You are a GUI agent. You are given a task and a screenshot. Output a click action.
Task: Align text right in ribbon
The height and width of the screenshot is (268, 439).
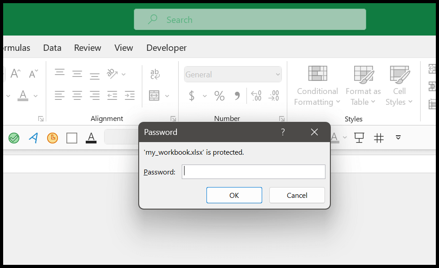point(95,96)
